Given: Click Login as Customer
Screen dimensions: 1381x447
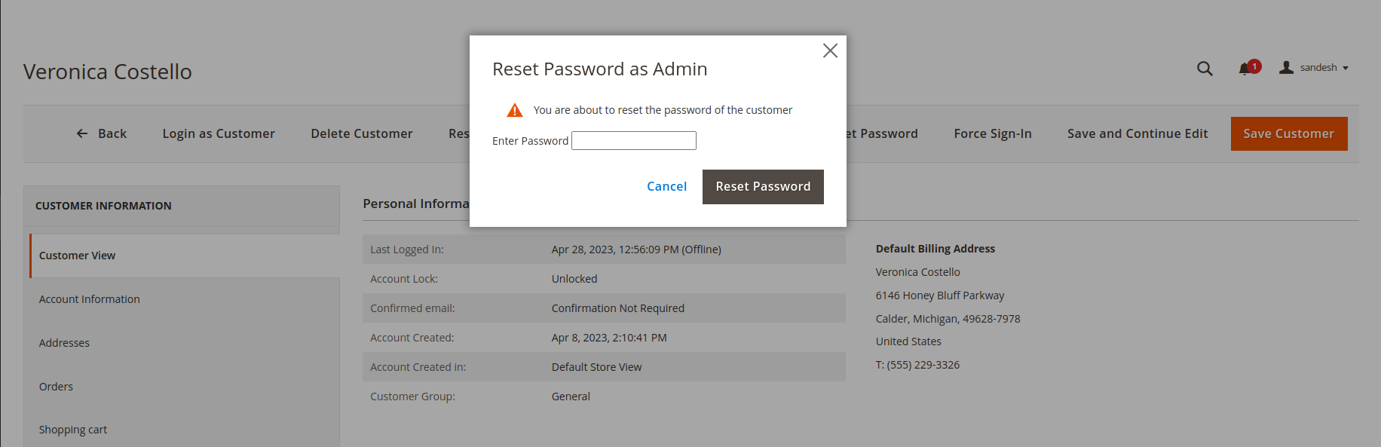Looking at the screenshot, I should click(219, 133).
